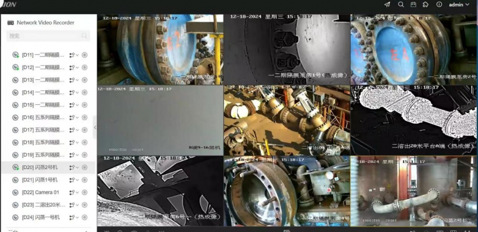Expand stream options dropdown for D16
The height and width of the screenshot is (232, 478).
pyautogui.click(x=74, y=117)
